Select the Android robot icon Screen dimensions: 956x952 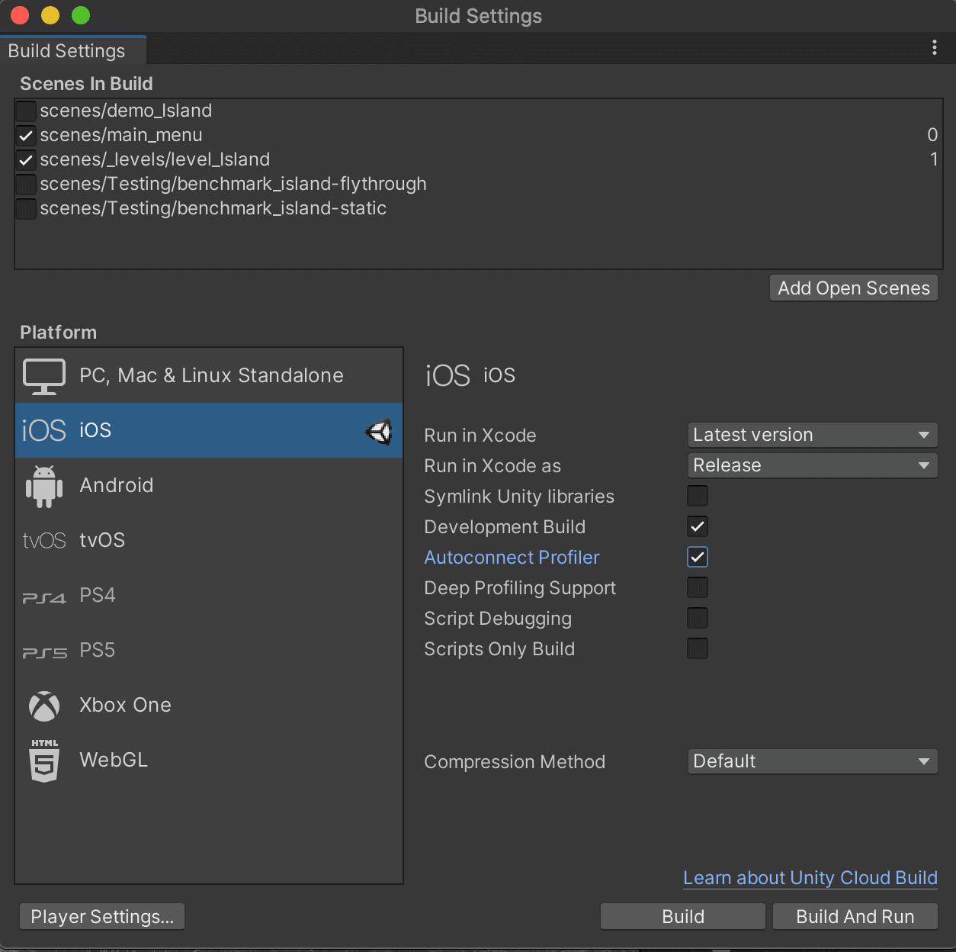click(x=43, y=485)
